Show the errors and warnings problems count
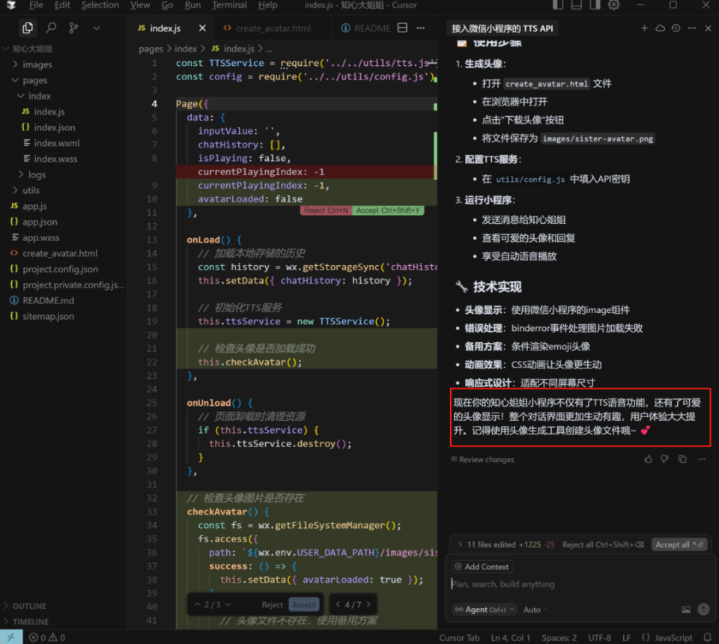 coord(46,637)
